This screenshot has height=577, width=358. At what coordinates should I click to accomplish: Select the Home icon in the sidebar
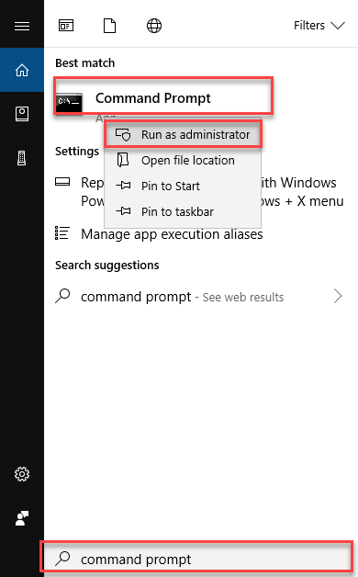22,70
